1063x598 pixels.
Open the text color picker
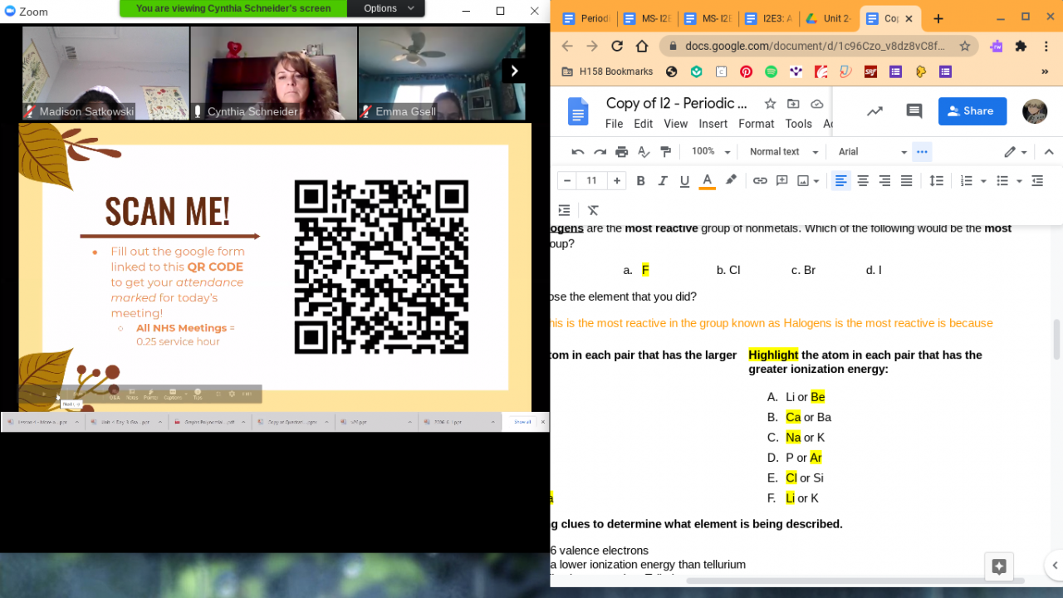[707, 181]
